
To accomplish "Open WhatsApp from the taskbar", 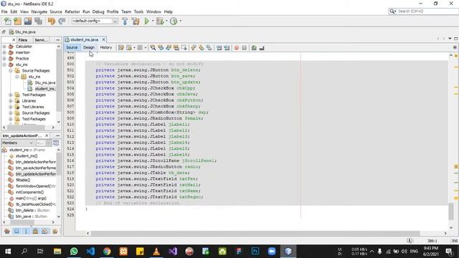I will 74,251.
